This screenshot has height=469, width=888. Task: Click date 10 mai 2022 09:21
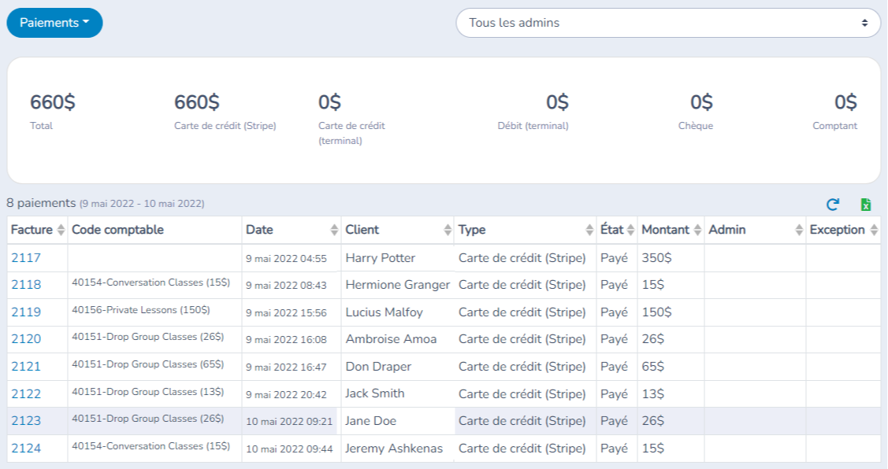tap(289, 422)
